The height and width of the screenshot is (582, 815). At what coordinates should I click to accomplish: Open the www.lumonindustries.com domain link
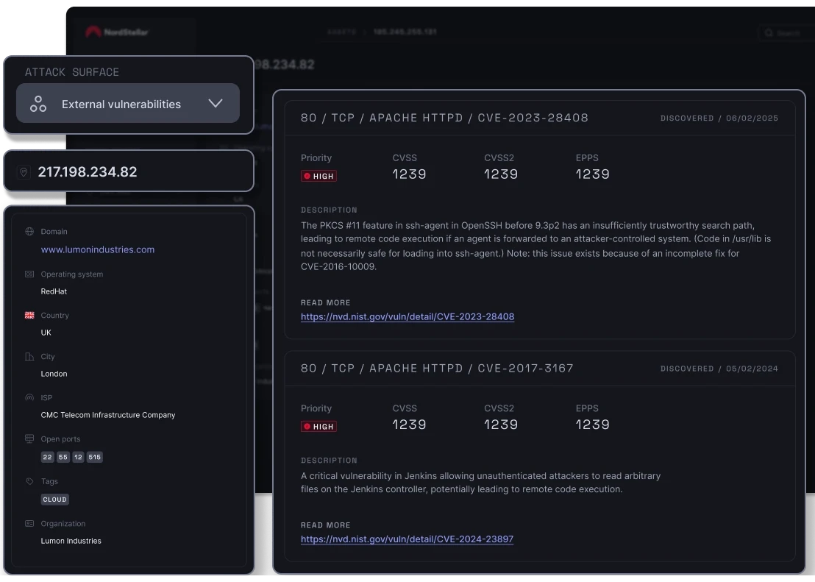[x=98, y=249]
